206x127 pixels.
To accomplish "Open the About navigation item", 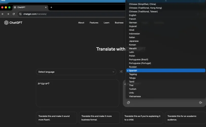I will pyautogui.click(x=81, y=23).
